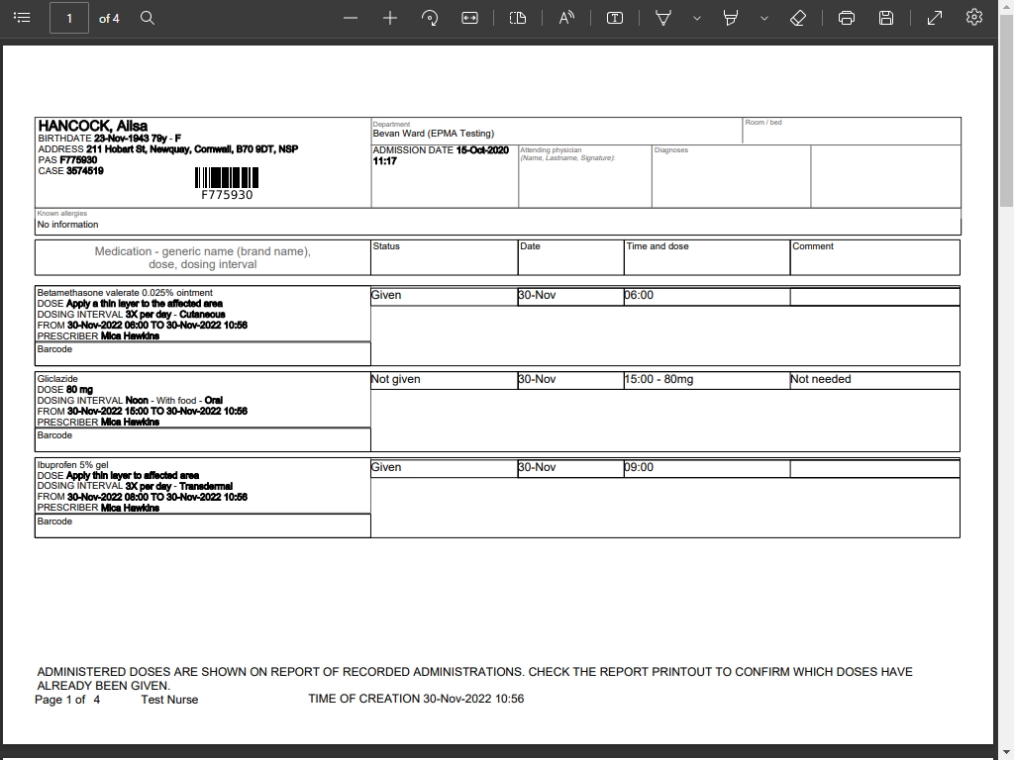Open the find in document search

148,18
